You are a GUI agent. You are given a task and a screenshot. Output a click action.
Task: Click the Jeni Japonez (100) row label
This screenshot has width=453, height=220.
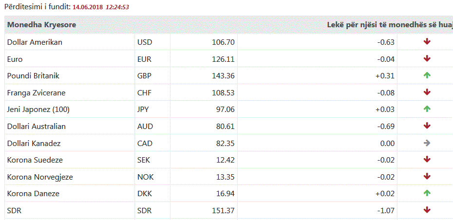38,110
